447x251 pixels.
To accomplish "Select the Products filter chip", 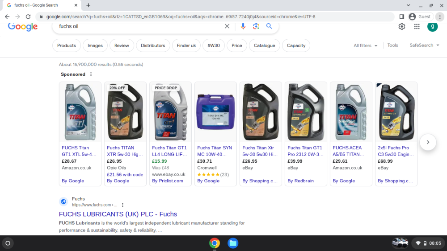I will click(x=67, y=45).
